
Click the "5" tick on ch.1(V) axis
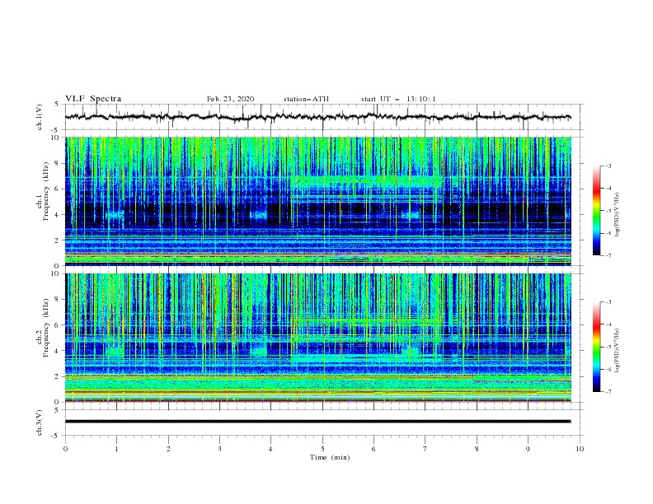57,104
